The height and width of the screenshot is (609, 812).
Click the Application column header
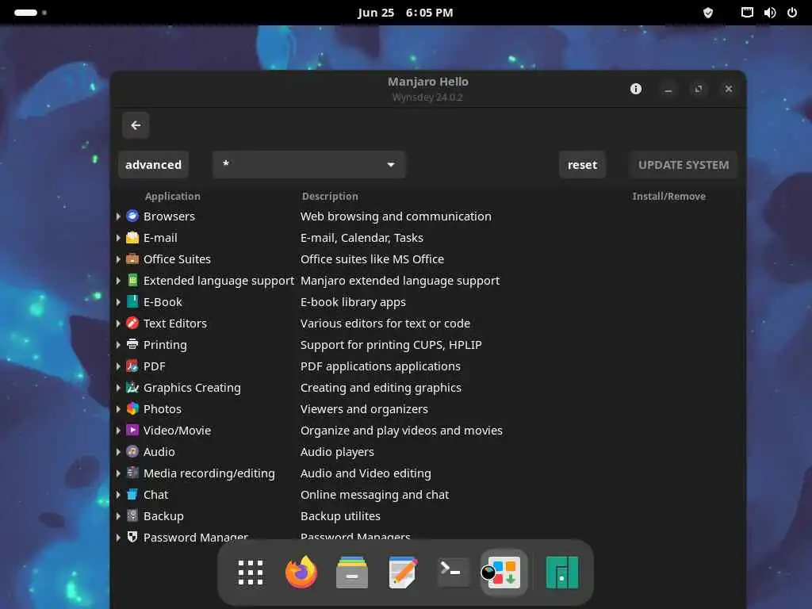pos(172,197)
